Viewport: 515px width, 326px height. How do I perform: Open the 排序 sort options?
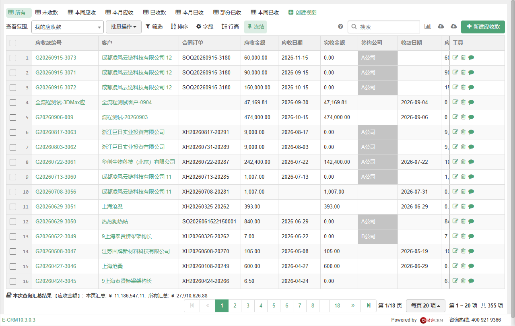point(179,27)
